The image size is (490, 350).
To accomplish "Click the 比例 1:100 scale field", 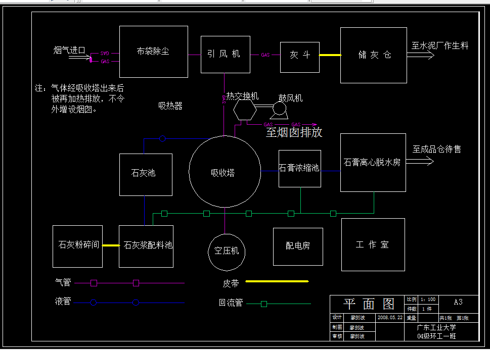I will (428, 299).
